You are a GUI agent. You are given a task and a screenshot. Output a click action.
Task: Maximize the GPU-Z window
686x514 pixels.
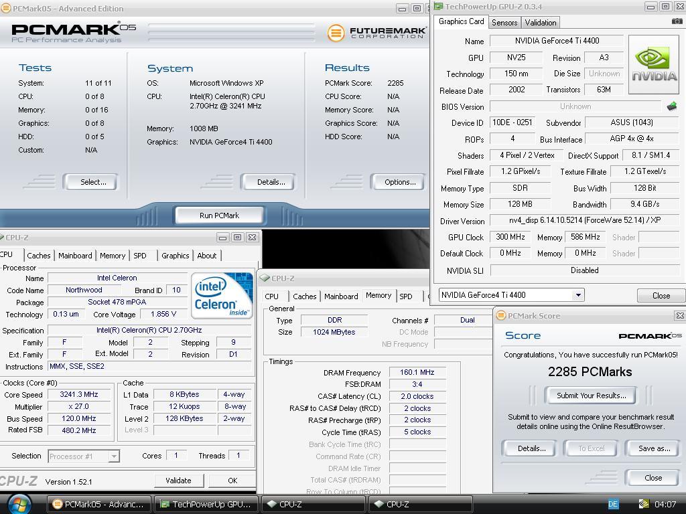click(665, 7)
